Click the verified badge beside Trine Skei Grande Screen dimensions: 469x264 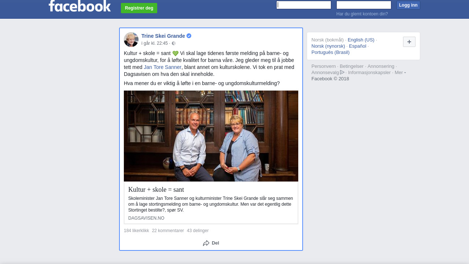(x=189, y=36)
